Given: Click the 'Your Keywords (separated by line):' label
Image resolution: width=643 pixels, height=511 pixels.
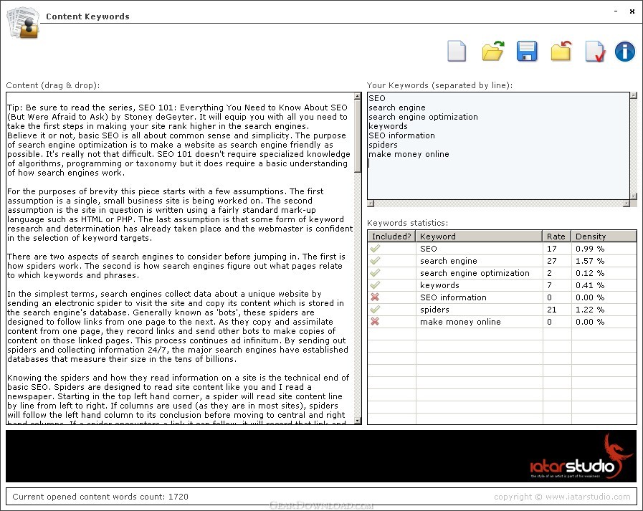Looking at the screenshot, I should click(x=439, y=85).
